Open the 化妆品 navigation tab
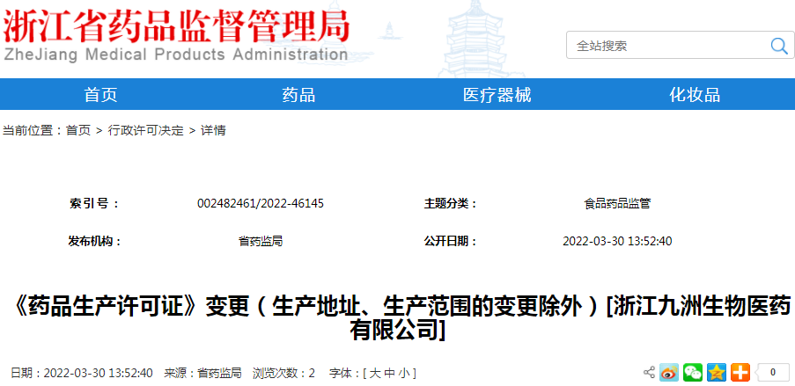The height and width of the screenshot is (386, 795). tap(695, 95)
